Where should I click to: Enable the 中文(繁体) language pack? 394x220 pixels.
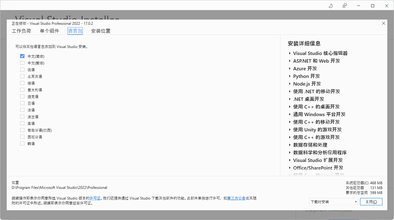[22, 63]
